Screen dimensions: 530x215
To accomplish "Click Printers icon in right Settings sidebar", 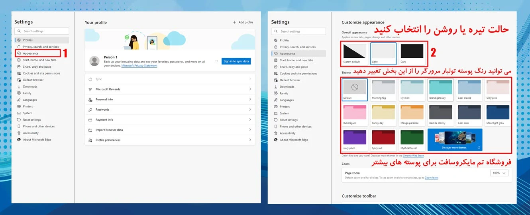I will (x=276, y=107).
